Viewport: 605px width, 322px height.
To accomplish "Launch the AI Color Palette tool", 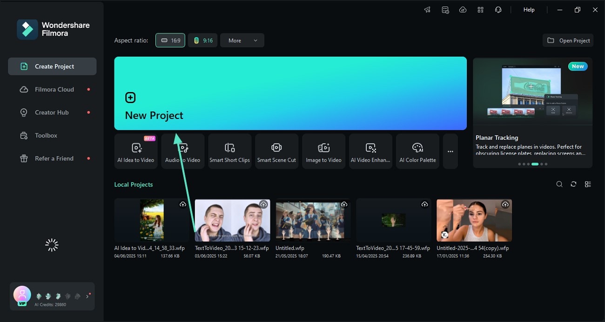I will (x=417, y=151).
